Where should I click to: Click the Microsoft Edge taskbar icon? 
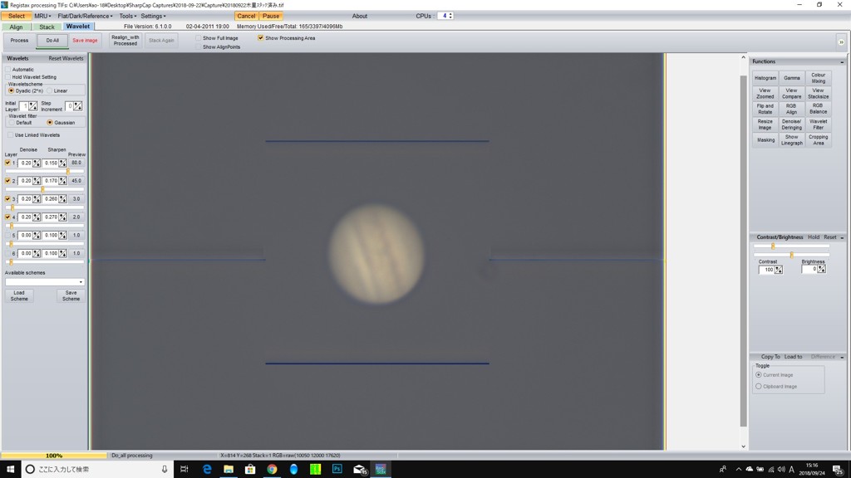207,469
